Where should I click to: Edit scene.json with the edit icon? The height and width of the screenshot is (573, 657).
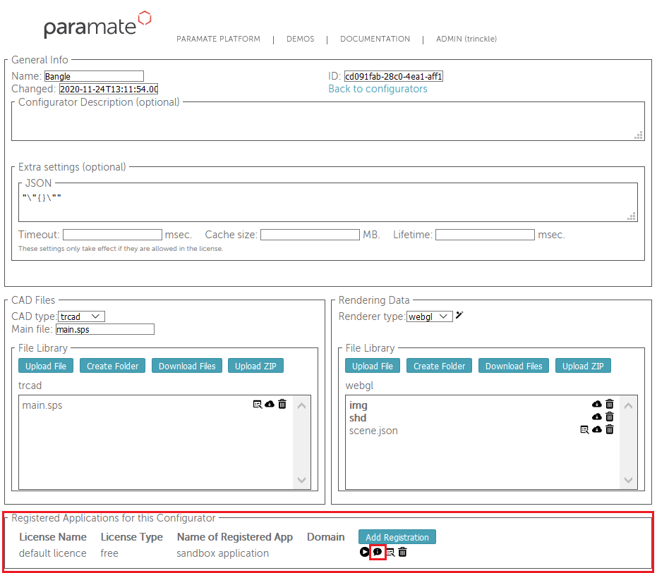(x=584, y=430)
